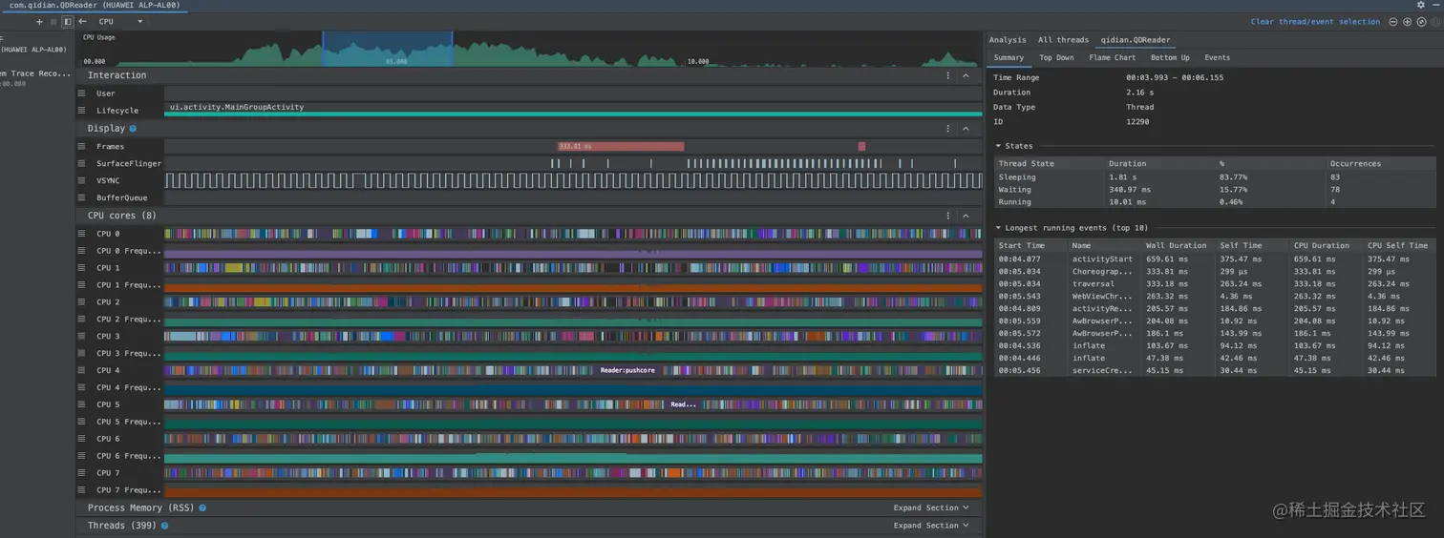Open profiler settings gear icon

[1421, 5]
